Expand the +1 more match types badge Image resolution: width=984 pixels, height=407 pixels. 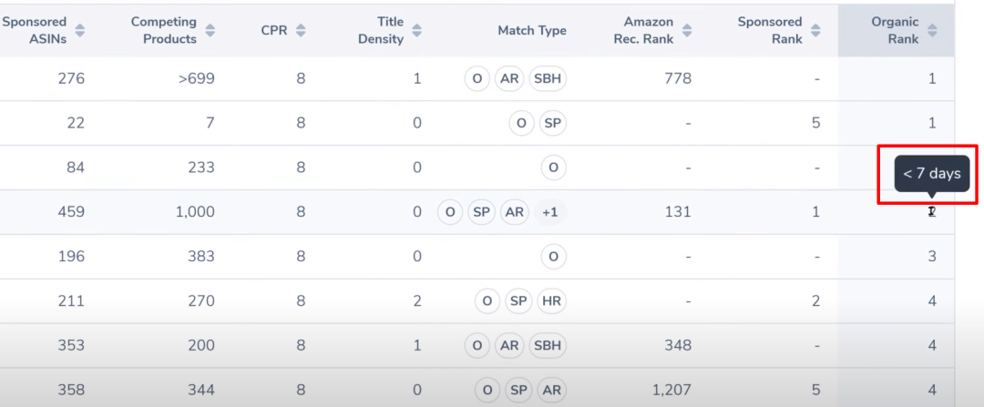pos(550,212)
